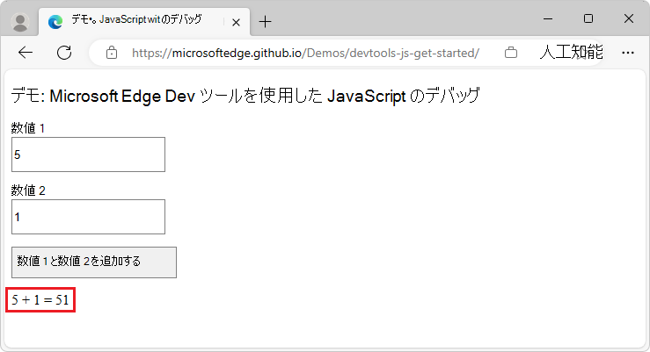The height and width of the screenshot is (352, 650).
Task: Open a new tab with plus icon
Action: pyautogui.click(x=265, y=22)
